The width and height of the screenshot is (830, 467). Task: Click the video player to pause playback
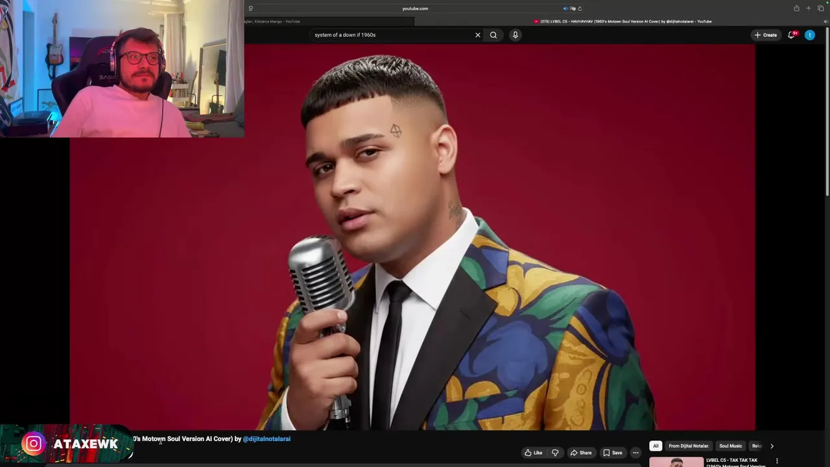[x=412, y=237]
